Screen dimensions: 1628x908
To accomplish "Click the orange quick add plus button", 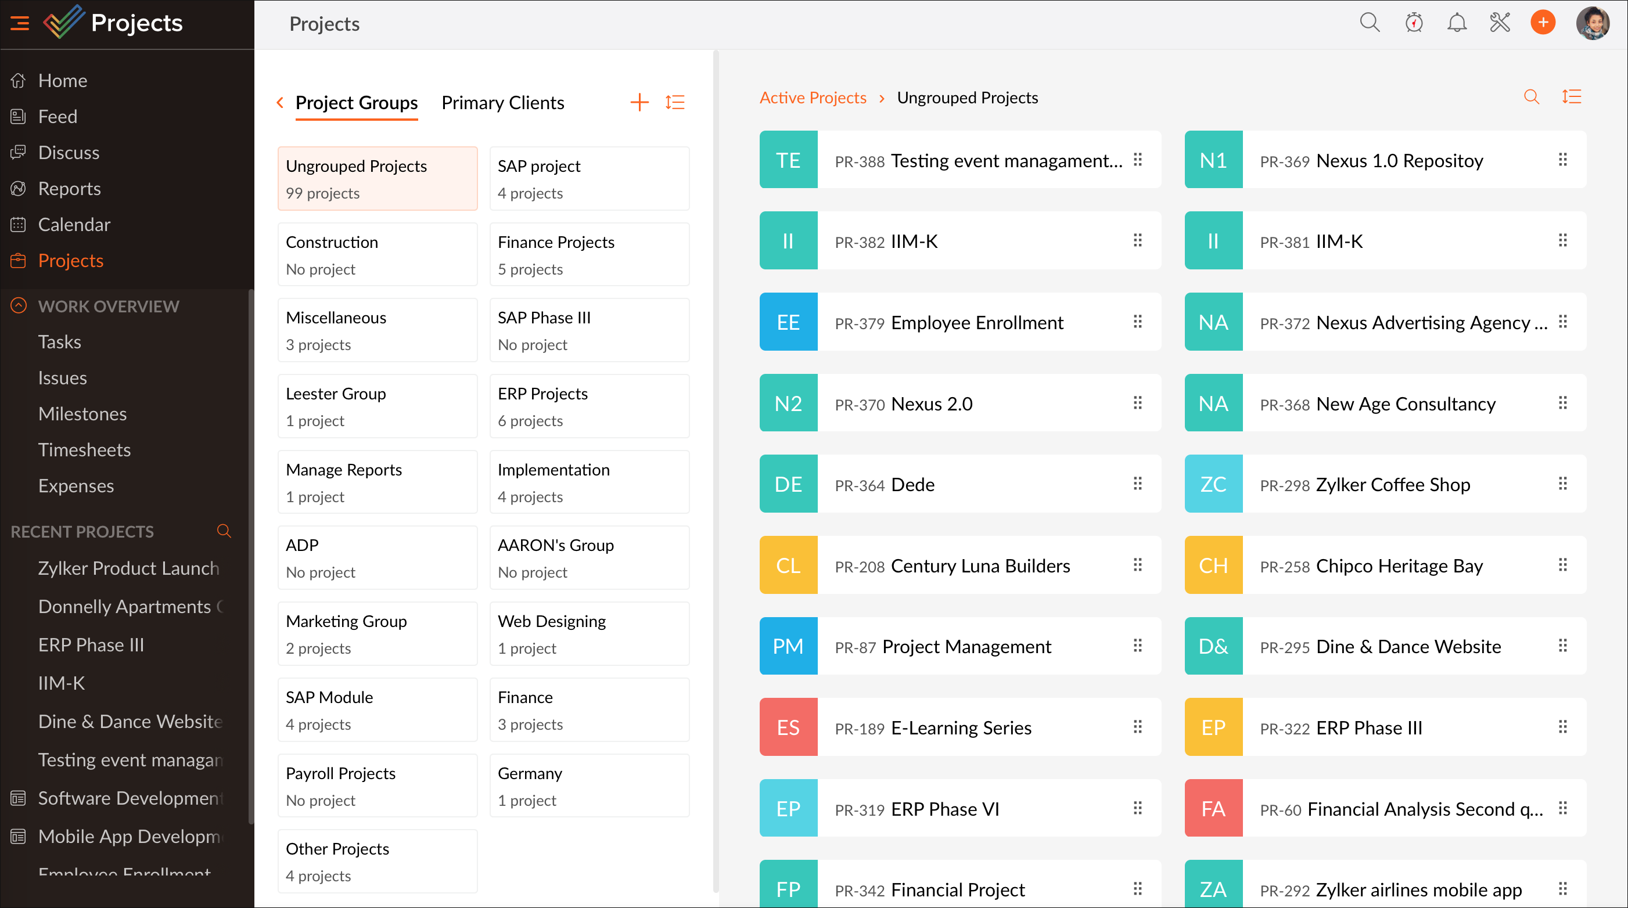I will point(1543,23).
